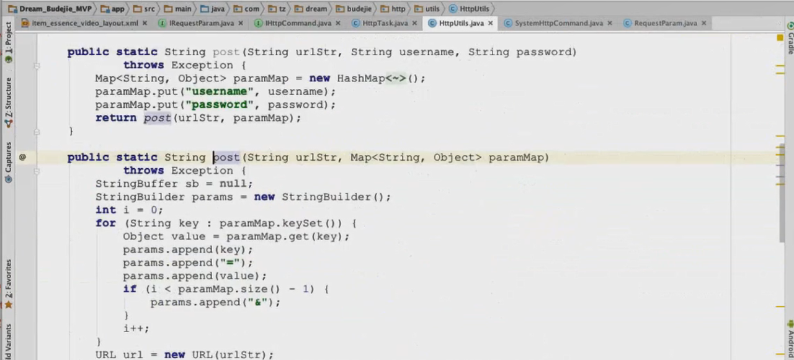Click the http breadcrumb package
The width and height of the screenshot is (794, 360).
(393, 9)
